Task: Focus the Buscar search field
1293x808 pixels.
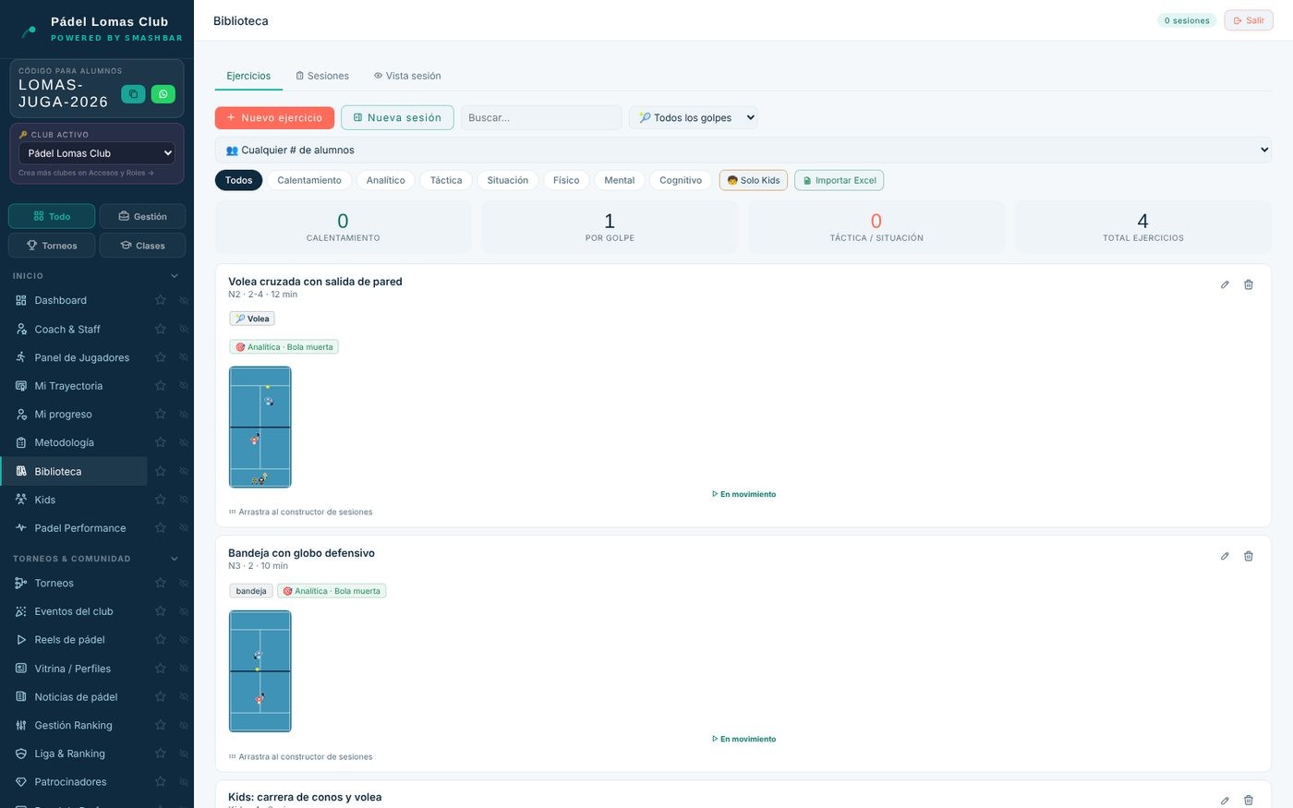Action: point(541,117)
